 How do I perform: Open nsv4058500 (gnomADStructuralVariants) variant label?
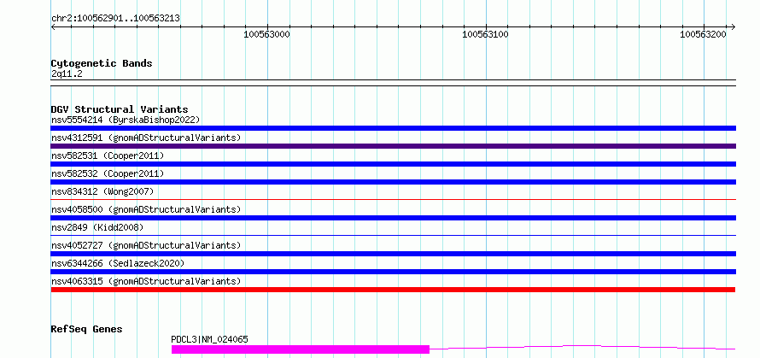146,209
